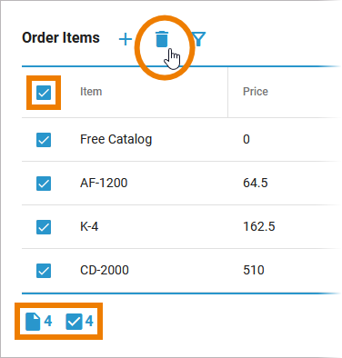Click the 162.5 price cell
This screenshot has height=358, width=342.
point(259,226)
